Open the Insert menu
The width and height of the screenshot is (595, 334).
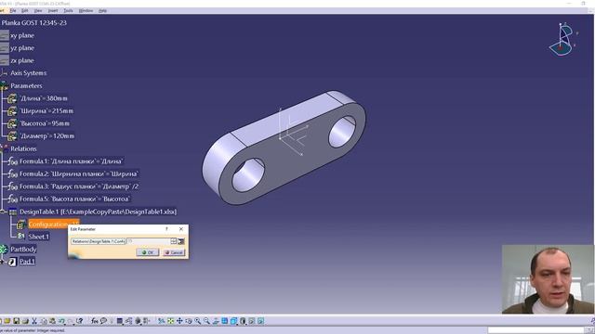pyautogui.click(x=53, y=10)
